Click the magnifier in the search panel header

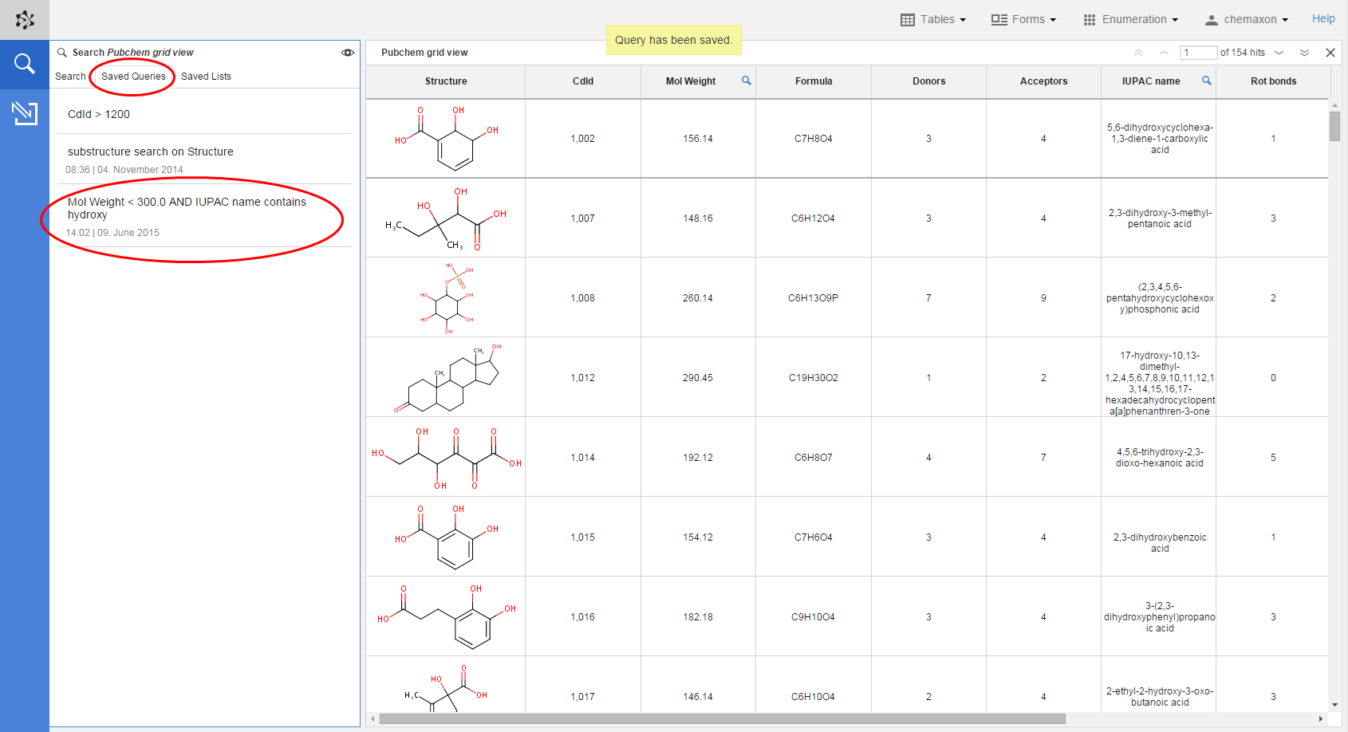click(61, 51)
